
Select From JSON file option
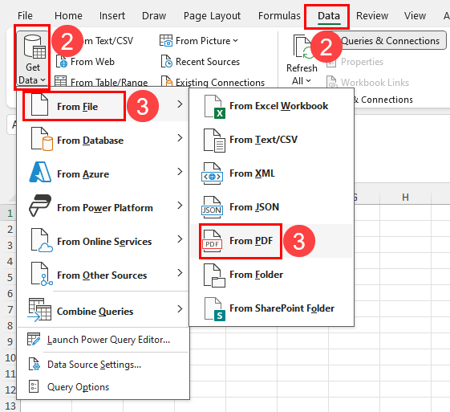[x=271, y=207]
